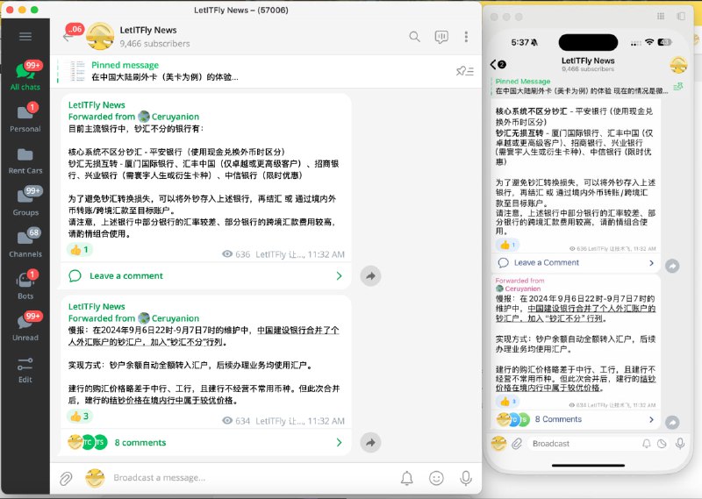Toggle the silent bell in the phone window

646,444
